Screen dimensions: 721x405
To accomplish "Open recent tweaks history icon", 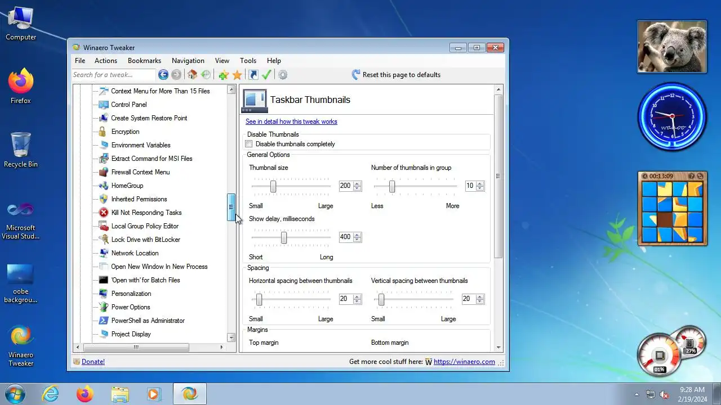I will click(206, 75).
